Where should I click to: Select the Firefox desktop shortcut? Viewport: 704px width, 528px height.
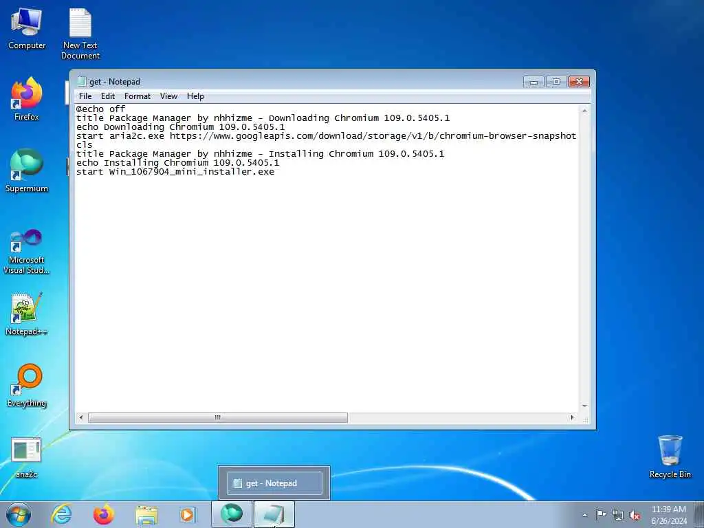[x=27, y=99]
